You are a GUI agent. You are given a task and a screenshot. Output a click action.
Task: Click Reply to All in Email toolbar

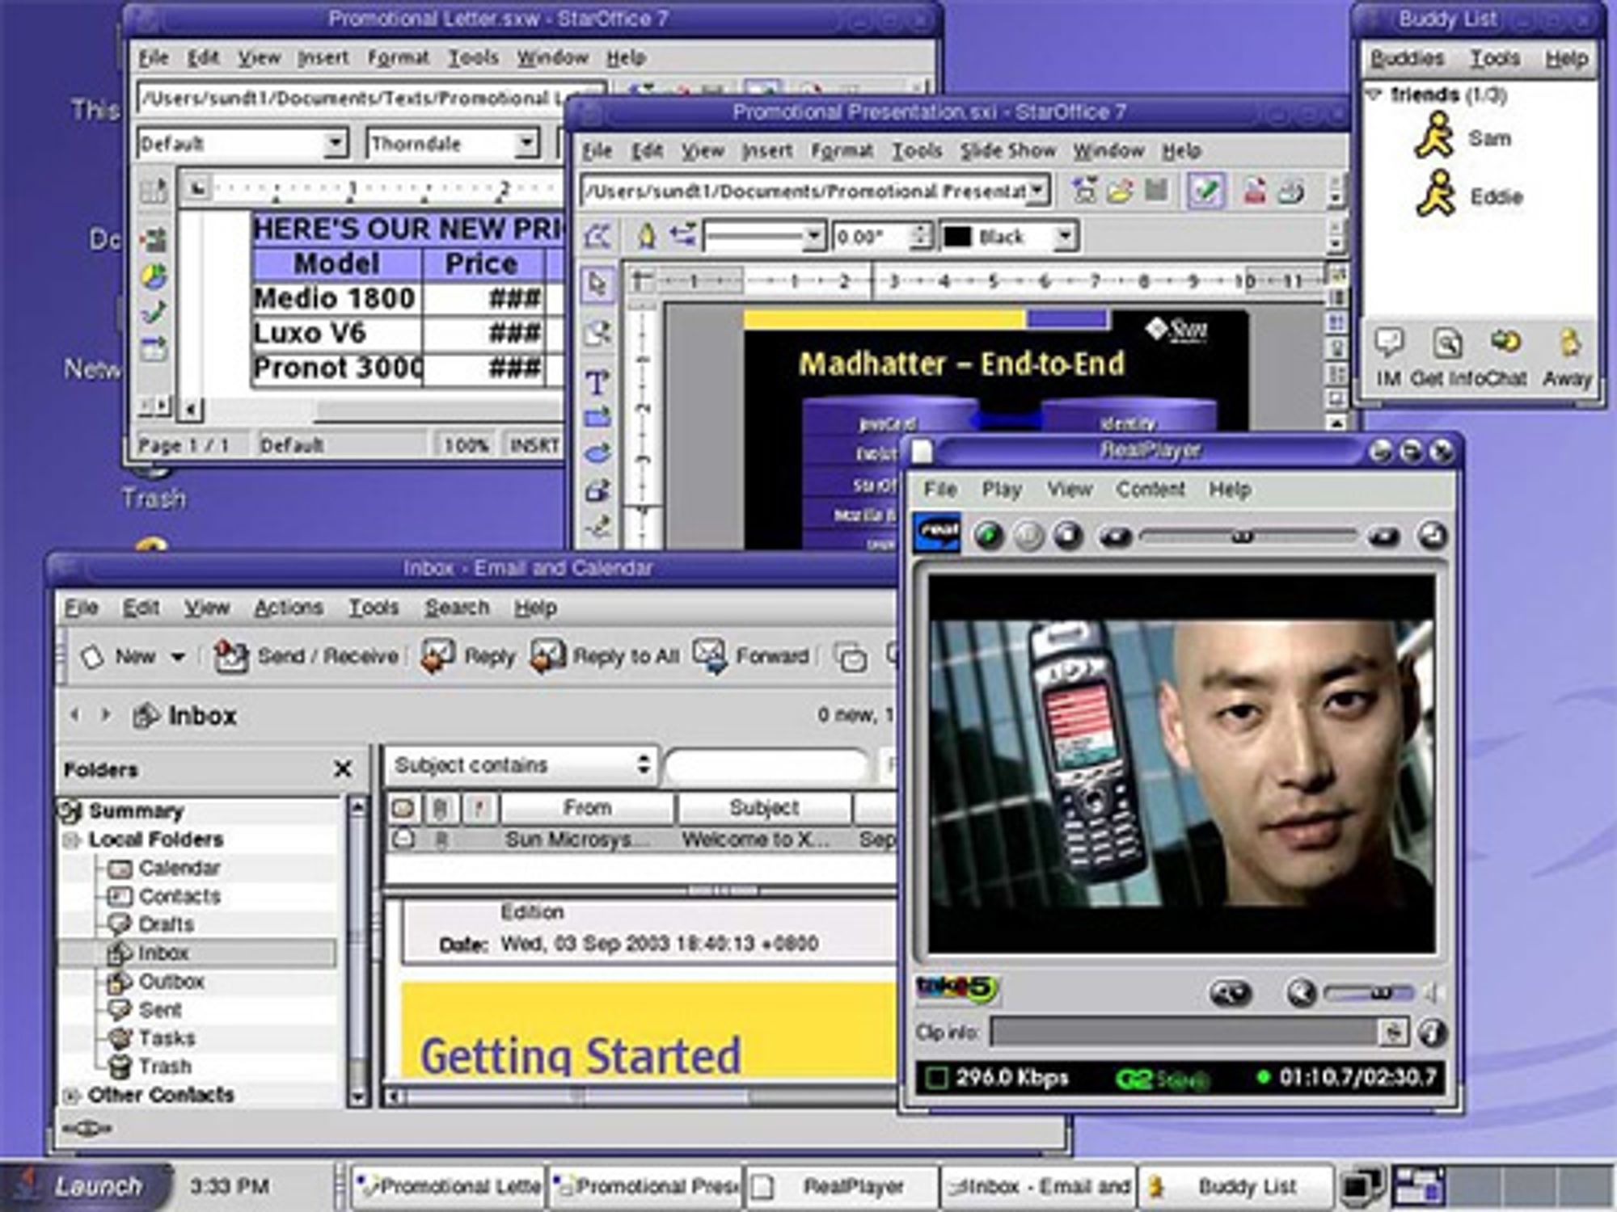click(604, 656)
